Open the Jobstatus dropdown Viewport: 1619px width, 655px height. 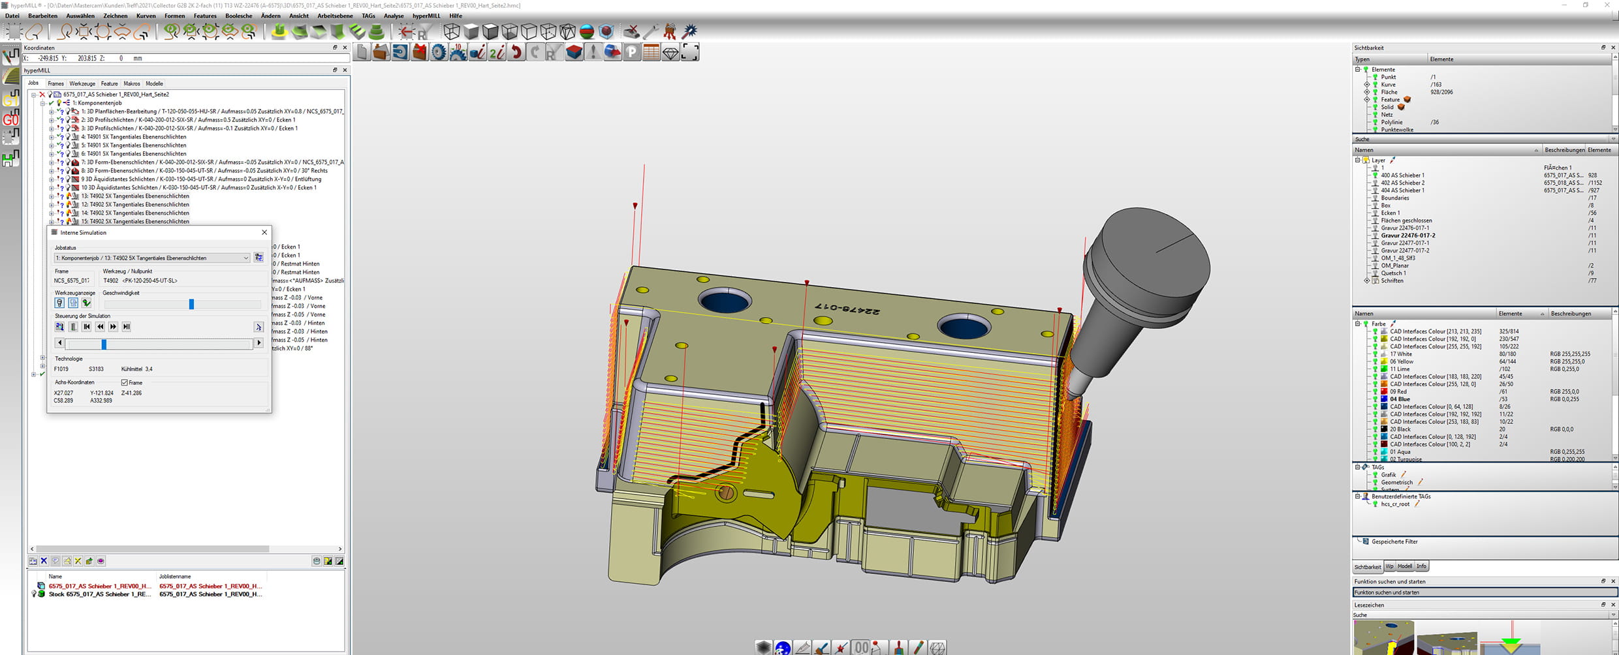(x=245, y=258)
